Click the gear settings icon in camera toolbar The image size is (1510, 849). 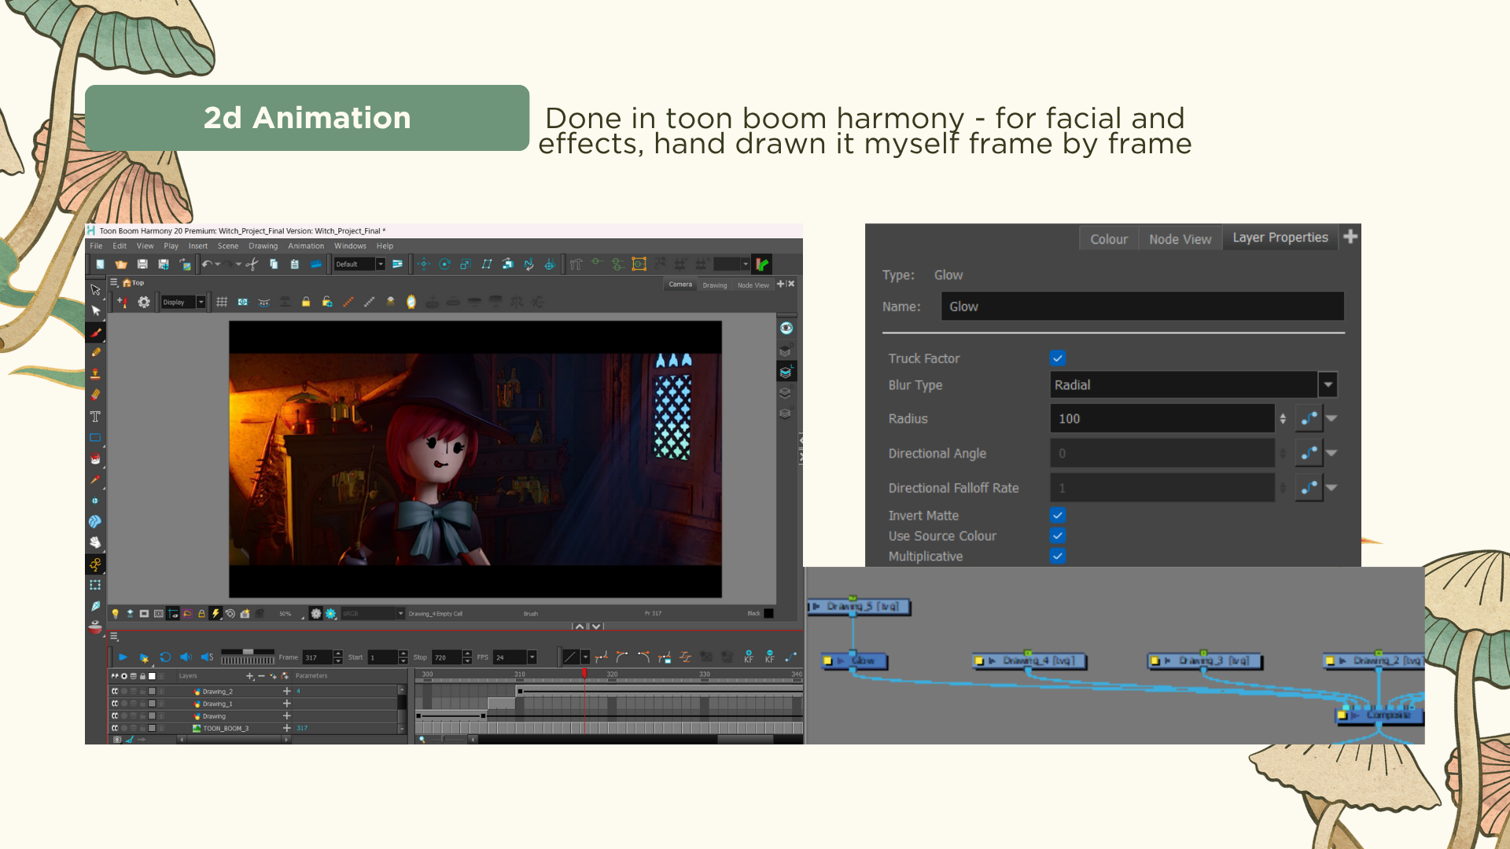click(x=144, y=302)
